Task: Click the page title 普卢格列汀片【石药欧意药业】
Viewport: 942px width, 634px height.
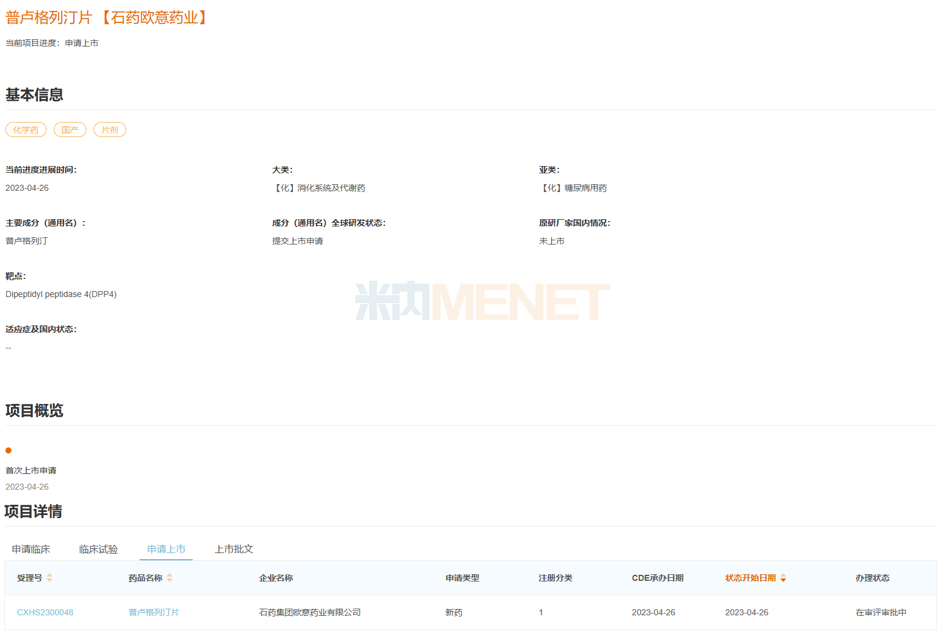Action: (109, 18)
